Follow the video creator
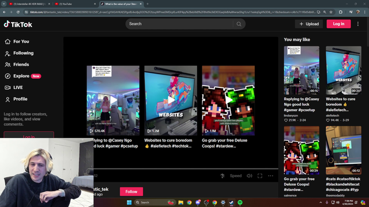 131,191
